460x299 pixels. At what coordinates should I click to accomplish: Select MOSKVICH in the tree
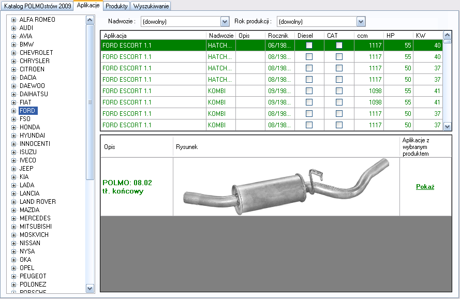click(x=34, y=235)
